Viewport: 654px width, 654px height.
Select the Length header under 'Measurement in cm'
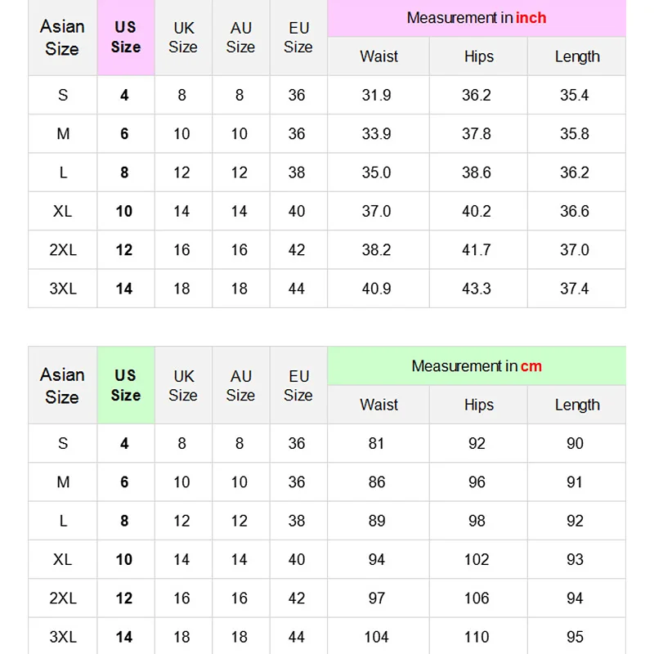577,405
